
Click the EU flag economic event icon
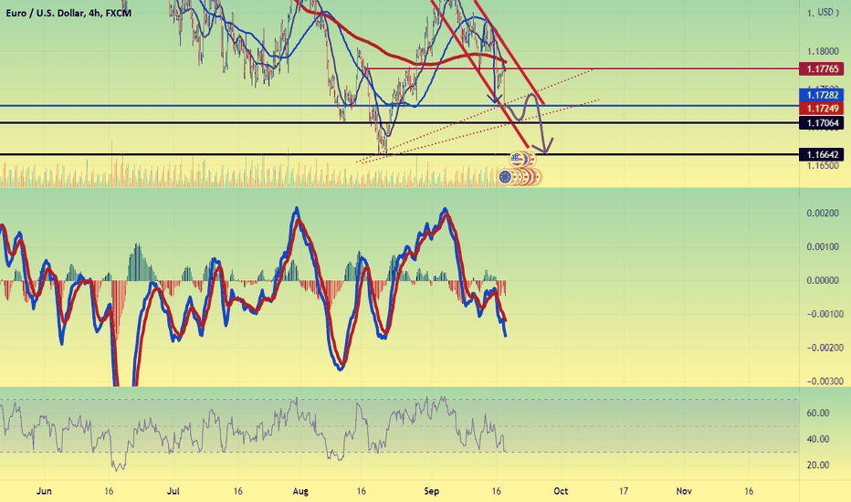pos(506,177)
